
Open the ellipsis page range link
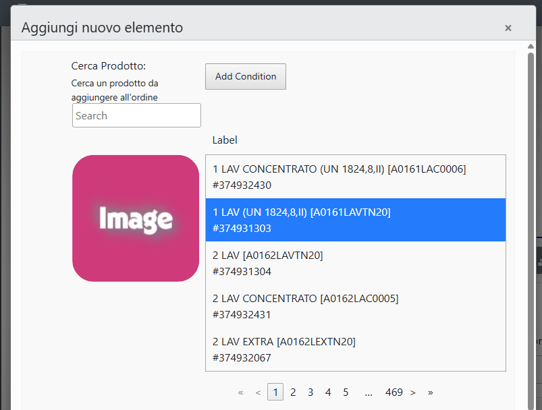(x=369, y=392)
